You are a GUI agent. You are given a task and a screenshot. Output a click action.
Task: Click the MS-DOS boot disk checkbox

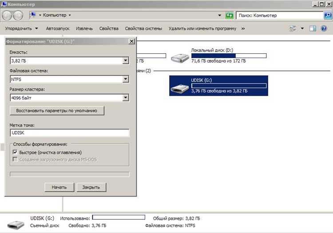(15, 159)
